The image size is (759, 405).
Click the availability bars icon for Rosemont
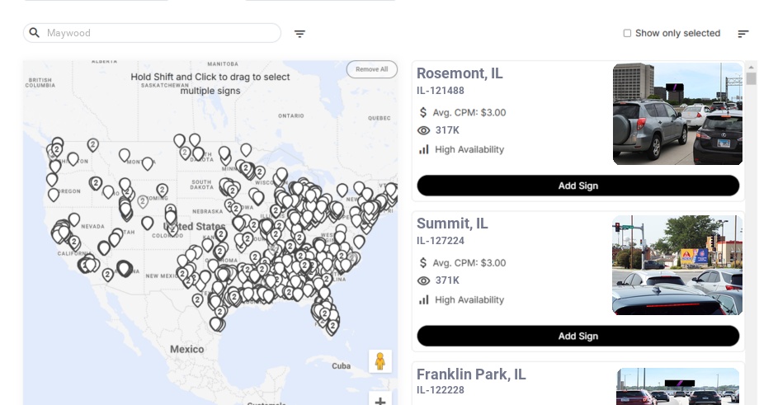point(424,149)
